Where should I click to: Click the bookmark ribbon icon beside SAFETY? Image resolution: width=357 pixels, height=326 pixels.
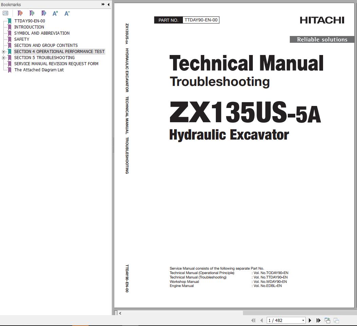[x=10, y=39]
